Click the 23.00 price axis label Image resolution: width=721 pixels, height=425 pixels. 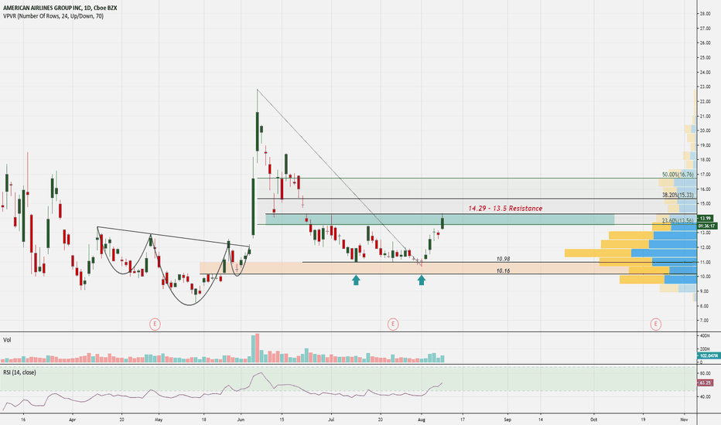point(705,87)
